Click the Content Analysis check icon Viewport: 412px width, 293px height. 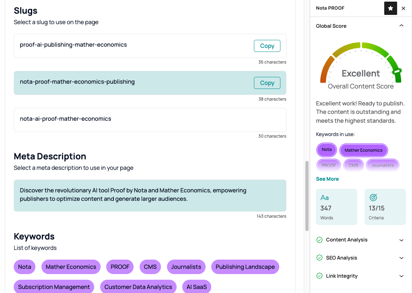tap(319, 240)
